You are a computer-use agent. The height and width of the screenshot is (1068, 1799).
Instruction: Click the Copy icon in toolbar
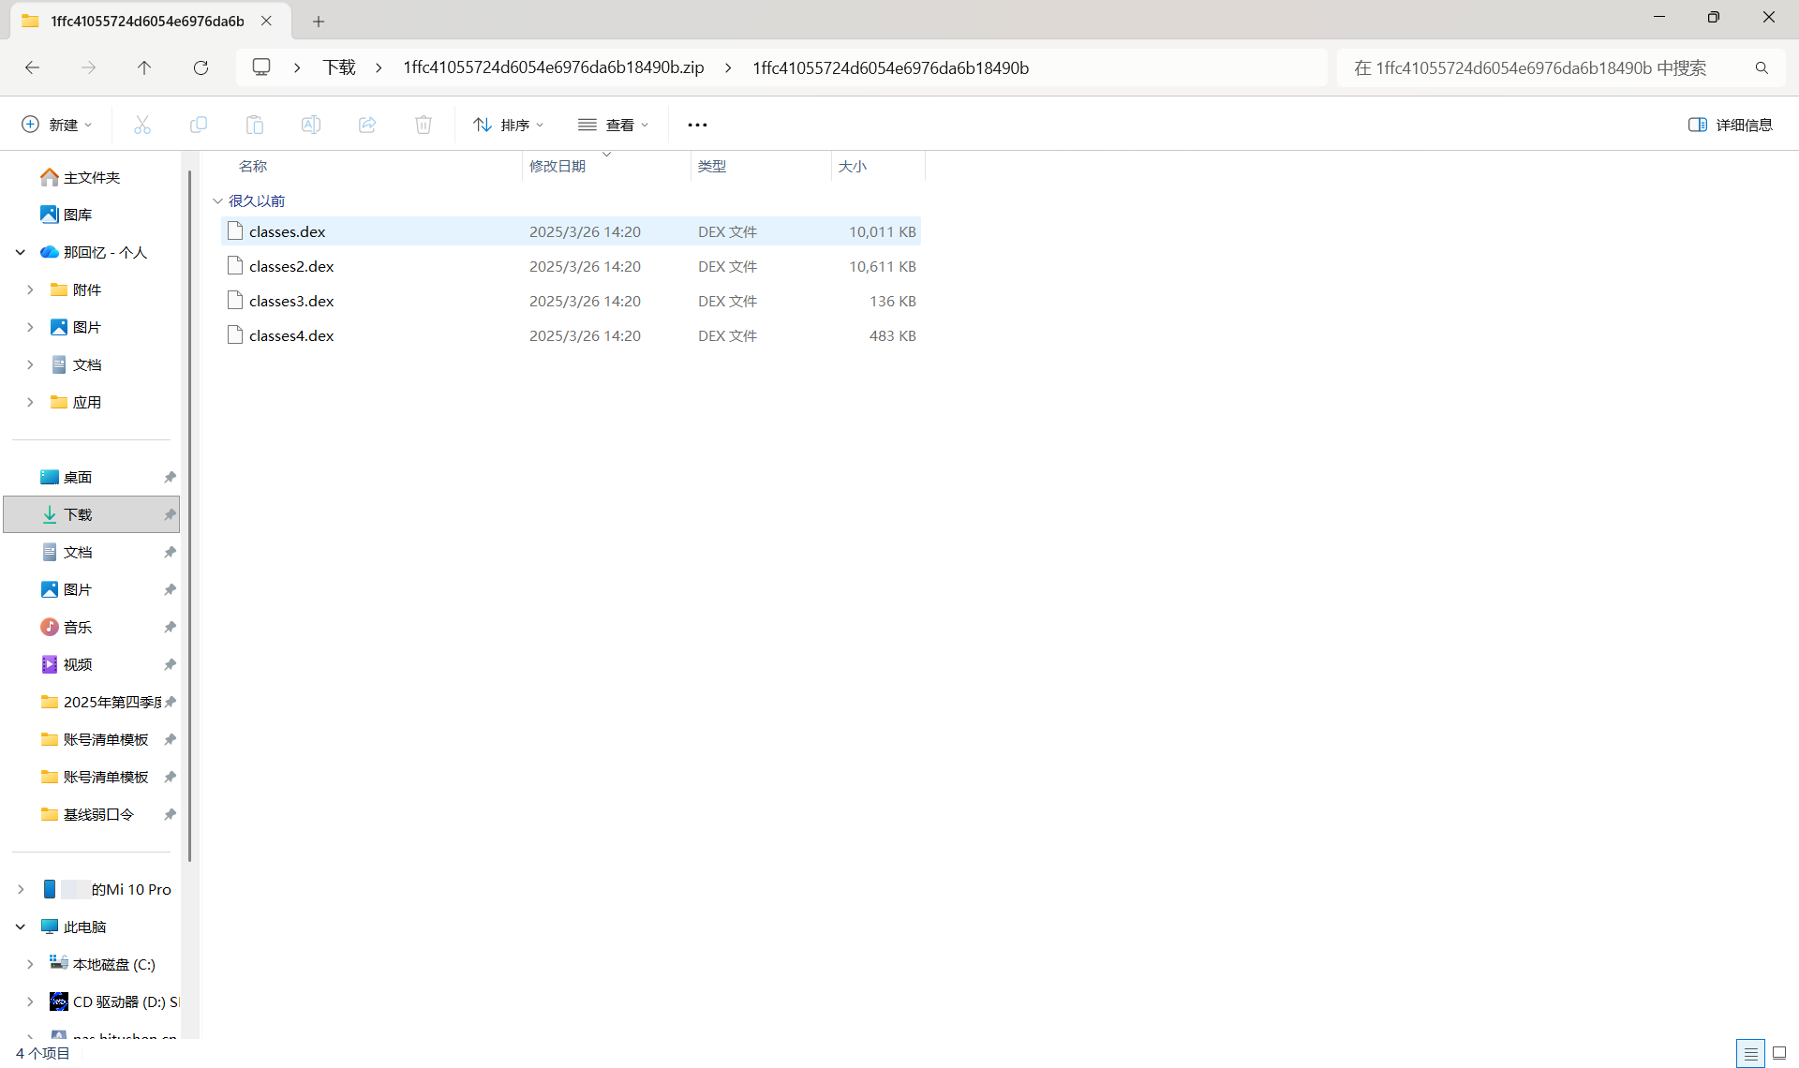click(x=199, y=125)
